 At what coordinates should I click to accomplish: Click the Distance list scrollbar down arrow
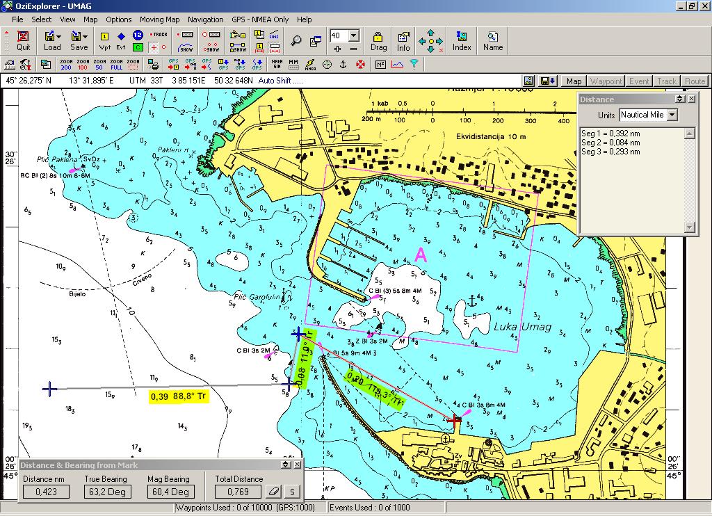tap(689, 227)
